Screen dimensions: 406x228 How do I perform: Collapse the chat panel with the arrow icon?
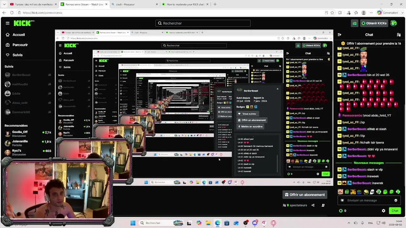coord(339,35)
